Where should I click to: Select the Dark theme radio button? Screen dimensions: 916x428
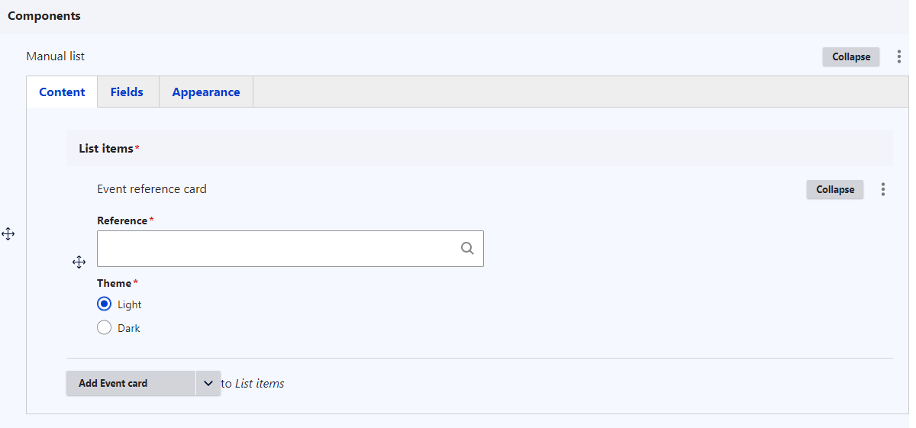105,328
